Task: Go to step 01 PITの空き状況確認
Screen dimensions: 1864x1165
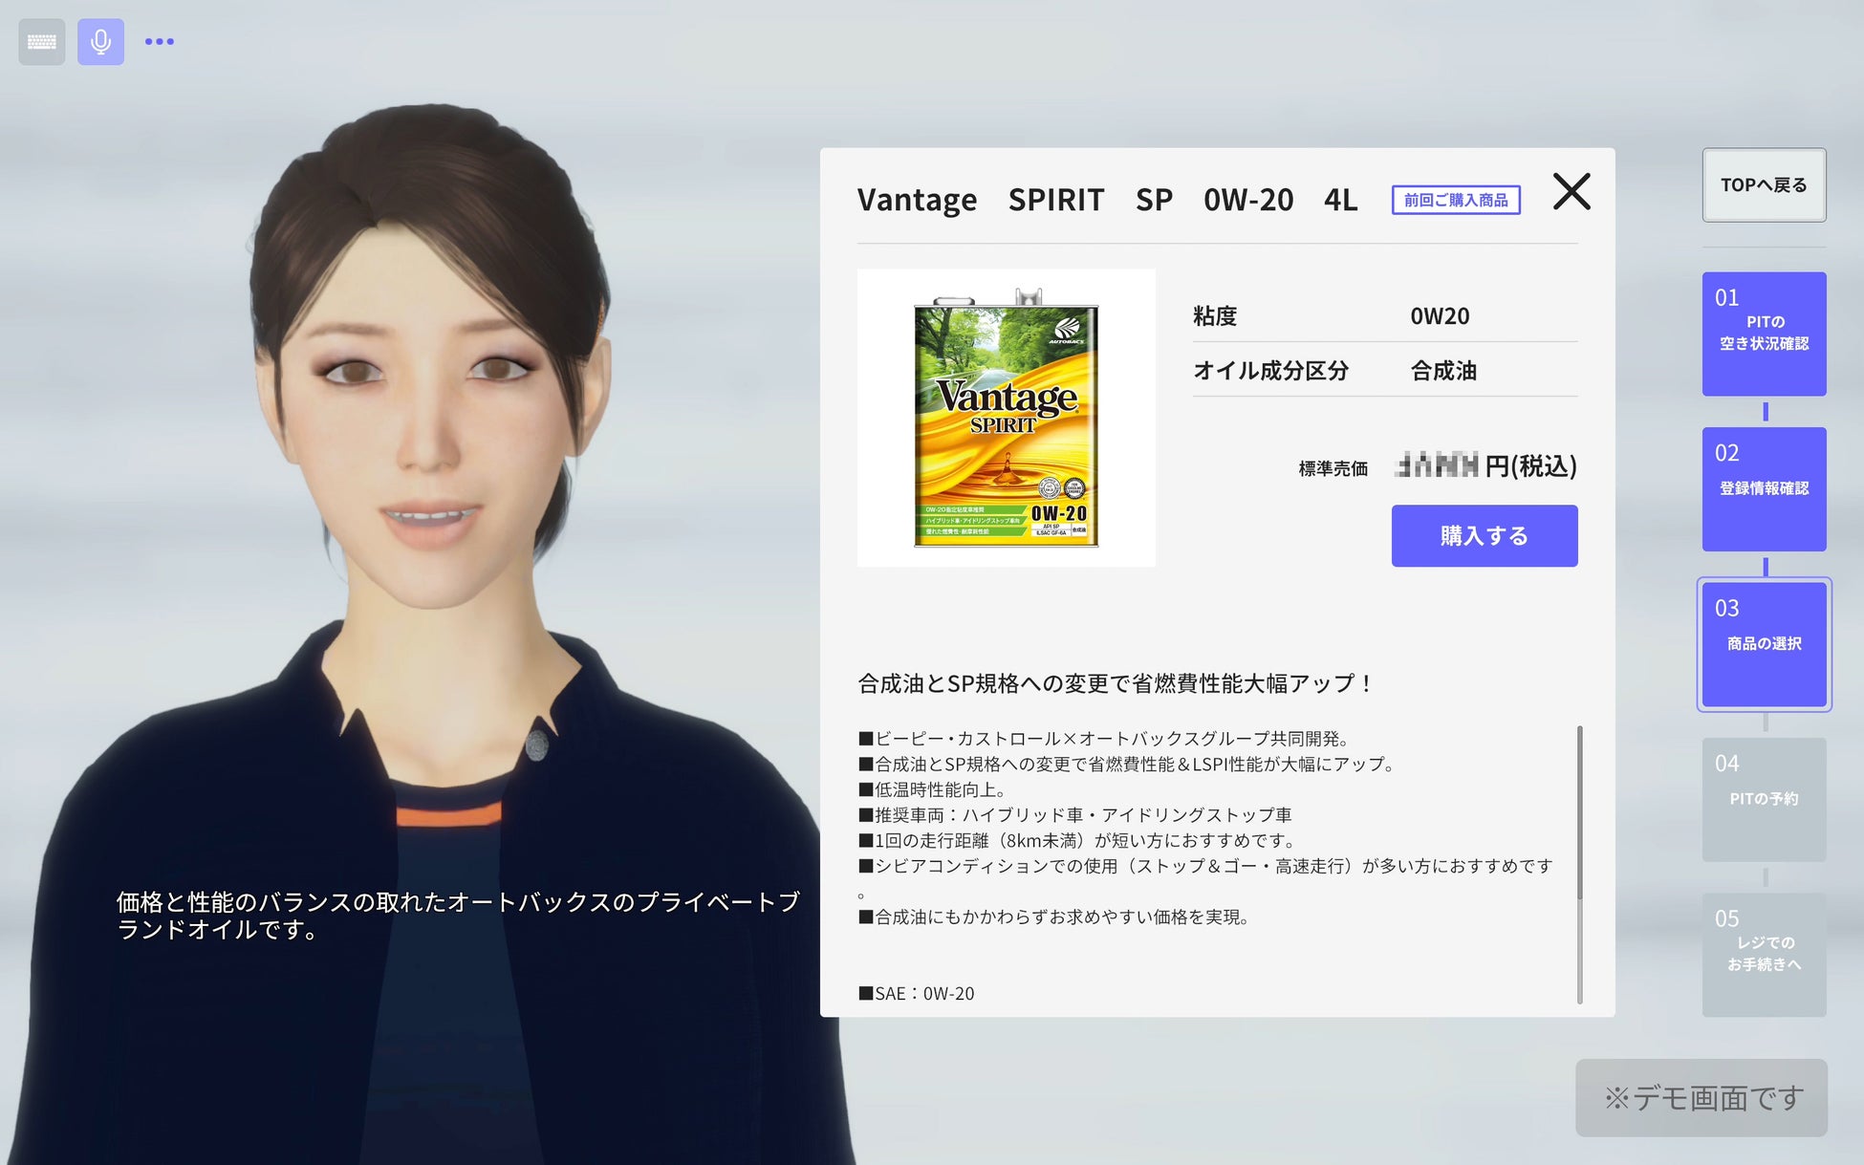Action: tap(1763, 334)
